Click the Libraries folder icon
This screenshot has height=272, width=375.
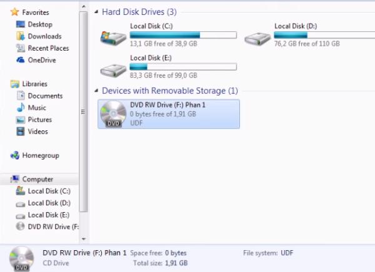pyautogui.click(x=14, y=84)
